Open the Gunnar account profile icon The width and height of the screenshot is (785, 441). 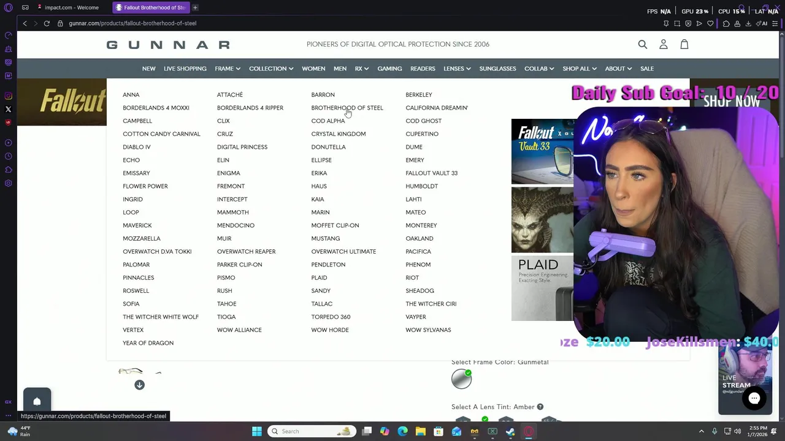(x=664, y=44)
